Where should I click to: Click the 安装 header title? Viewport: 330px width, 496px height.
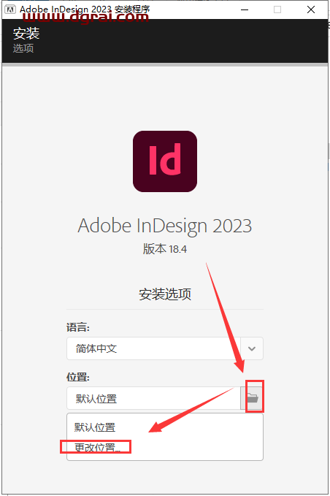26,33
